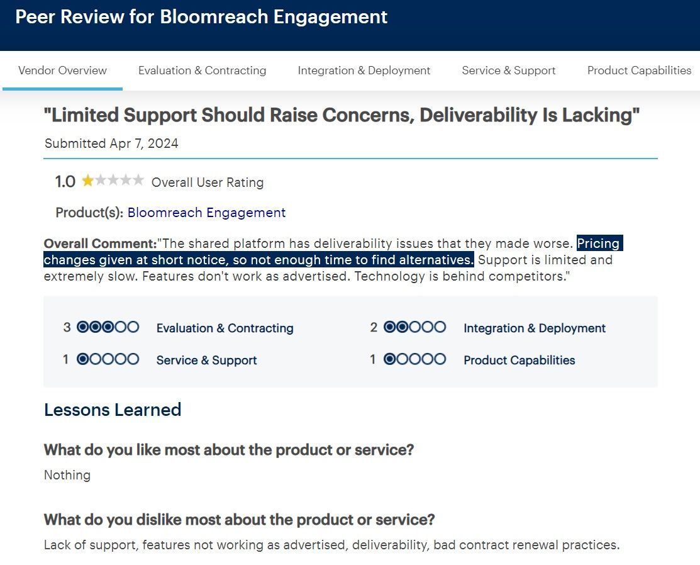Click last empty circle of Integration & Deployment score
This screenshot has width=700, height=565.
pyautogui.click(x=440, y=327)
